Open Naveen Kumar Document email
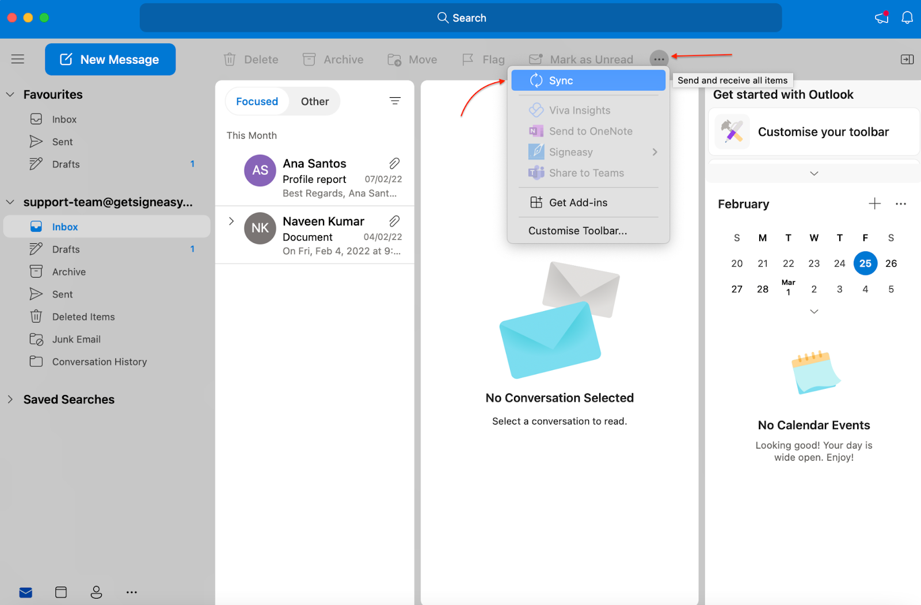The width and height of the screenshot is (921, 605). [x=315, y=235]
